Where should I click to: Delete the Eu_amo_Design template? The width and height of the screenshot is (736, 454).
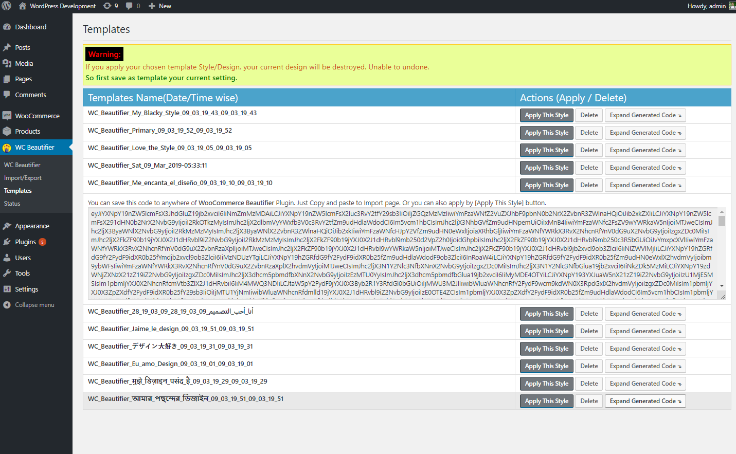tap(589, 366)
